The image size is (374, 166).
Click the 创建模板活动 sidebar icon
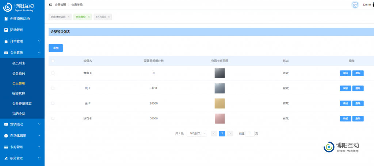[x=6, y=19]
